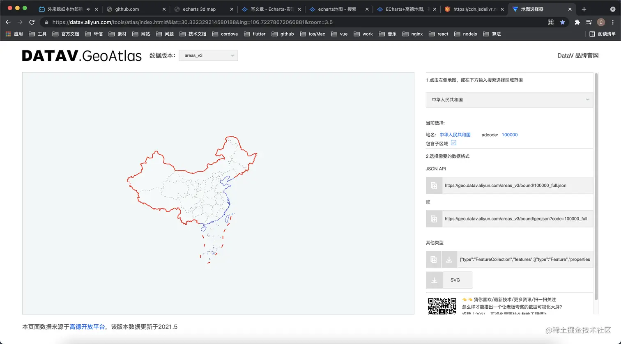Download the FeatureCollection GeoJSON file
Screen dimensions: 621x344
point(449,259)
